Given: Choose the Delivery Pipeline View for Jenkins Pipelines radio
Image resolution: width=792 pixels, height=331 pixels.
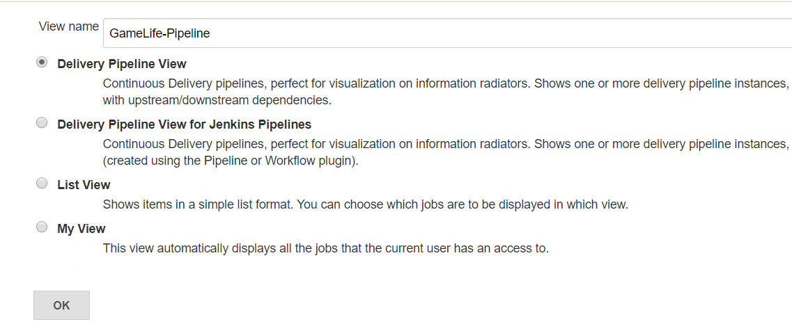Looking at the screenshot, I should click(42, 123).
